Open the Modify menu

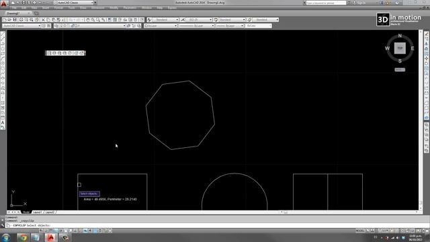click(114, 8)
